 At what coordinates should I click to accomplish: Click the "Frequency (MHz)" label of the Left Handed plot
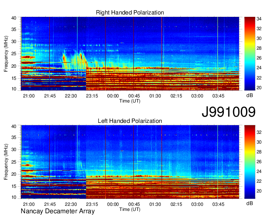(x=6, y=162)
